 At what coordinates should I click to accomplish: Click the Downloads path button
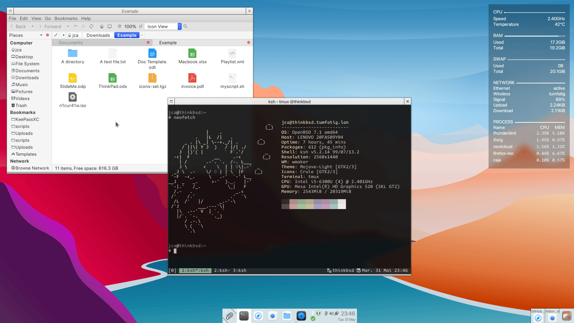point(98,35)
